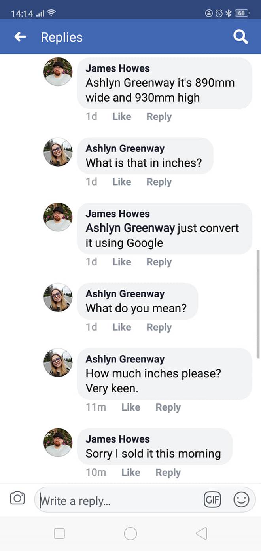This screenshot has width=261, height=551.
Task: Tap Ashlyn Greenway's avatar on "What do you mean?"
Action: point(58,297)
